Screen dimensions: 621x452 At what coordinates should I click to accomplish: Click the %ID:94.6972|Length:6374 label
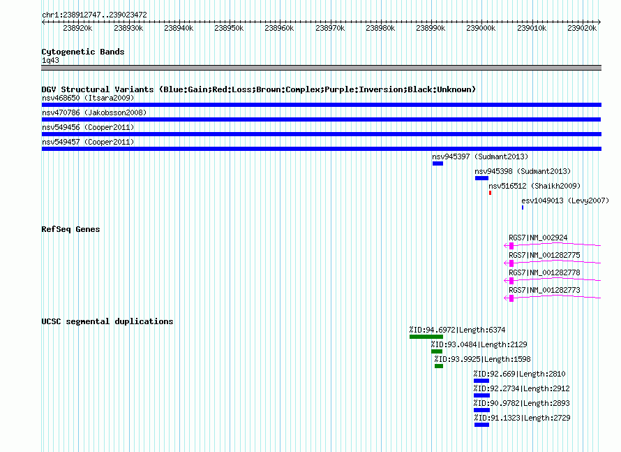pos(458,330)
